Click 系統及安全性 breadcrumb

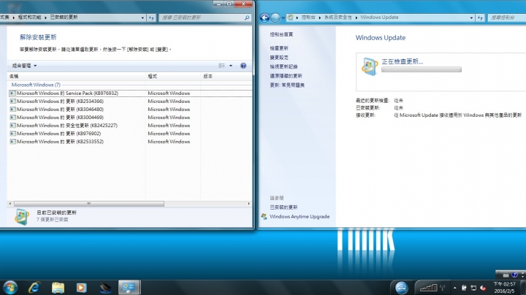pyautogui.click(x=338, y=17)
